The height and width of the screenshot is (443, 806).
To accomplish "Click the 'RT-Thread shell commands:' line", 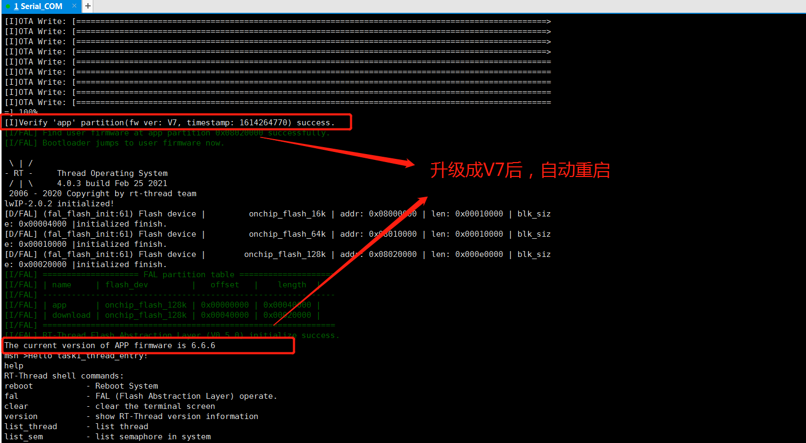I will pos(64,376).
